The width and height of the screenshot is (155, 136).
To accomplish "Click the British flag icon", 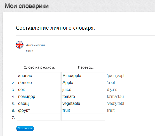I will point(20,45).
